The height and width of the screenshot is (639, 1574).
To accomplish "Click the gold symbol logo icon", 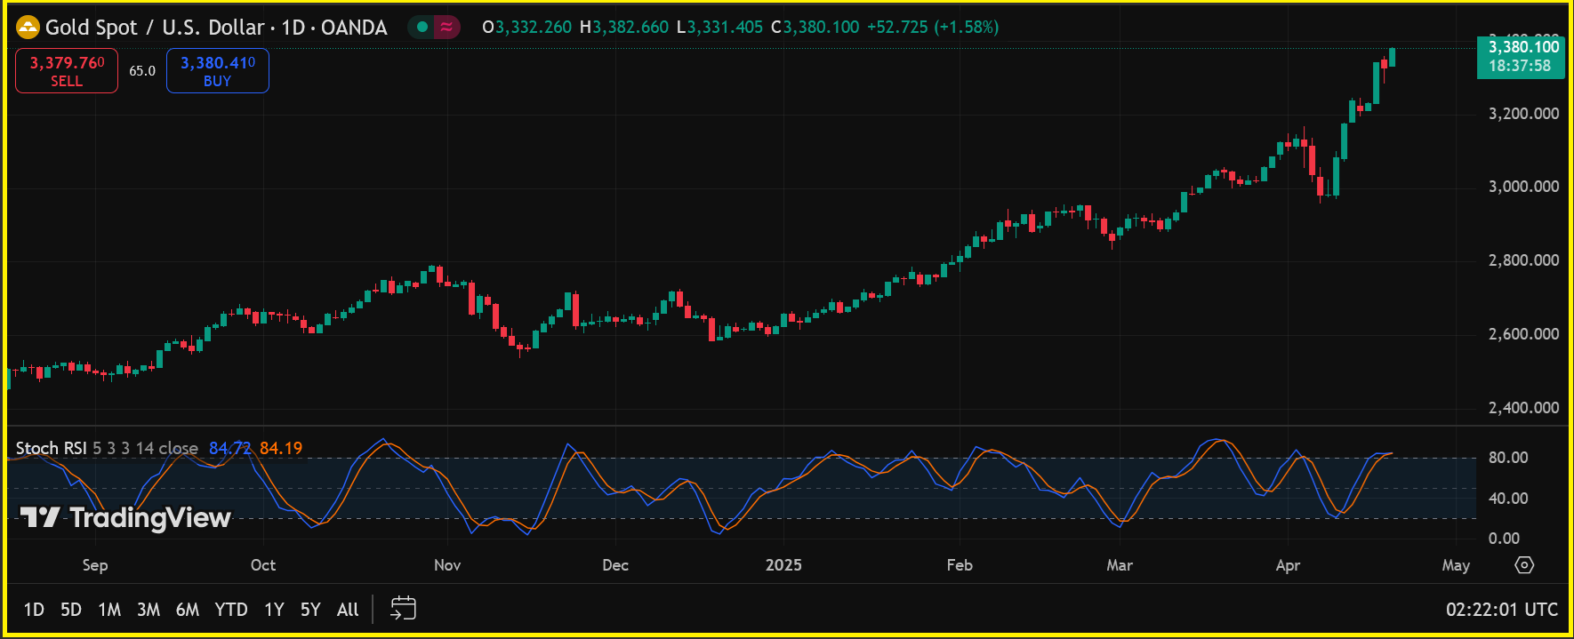I will (x=28, y=28).
